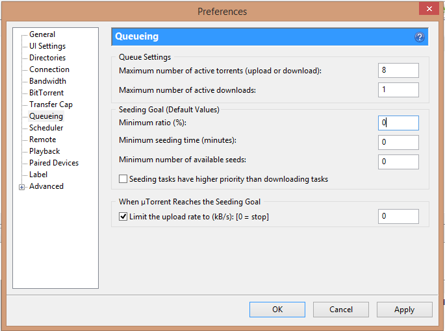Select the minimum seeding time field
The height and width of the screenshot is (331, 445).
click(398, 142)
